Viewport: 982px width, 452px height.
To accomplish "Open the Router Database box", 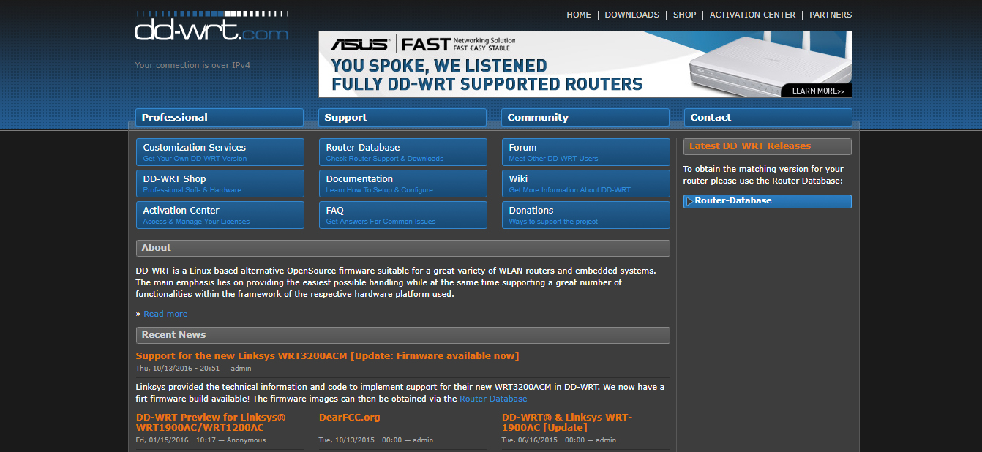I will click(403, 152).
